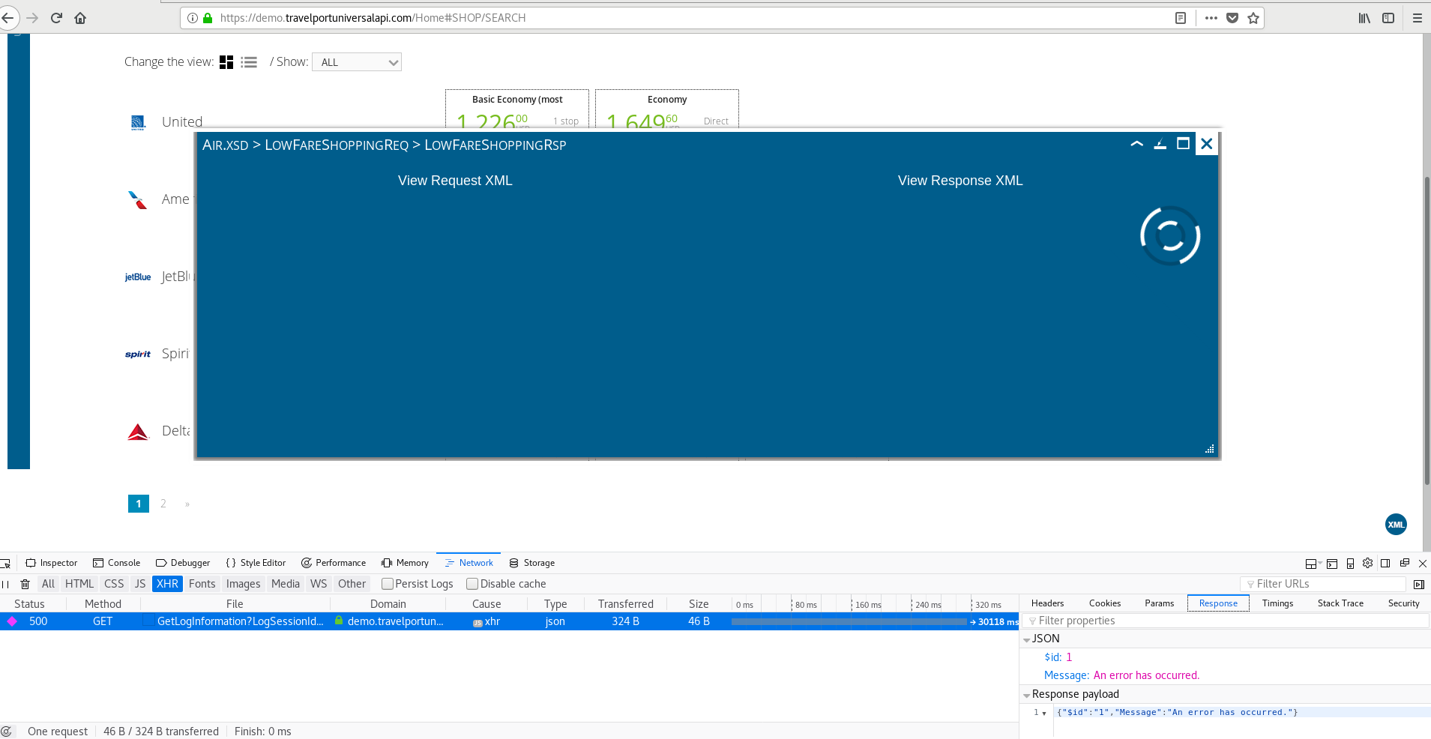The image size is (1431, 739).
Task: Go to page 2 of results
Action: pos(162,503)
